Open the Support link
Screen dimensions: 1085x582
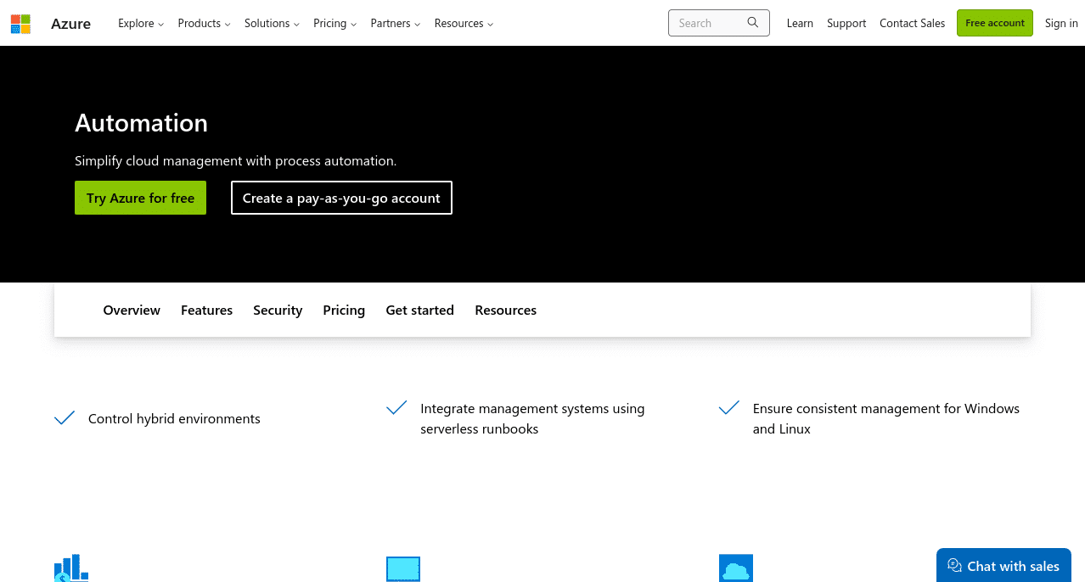coord(846,23)
